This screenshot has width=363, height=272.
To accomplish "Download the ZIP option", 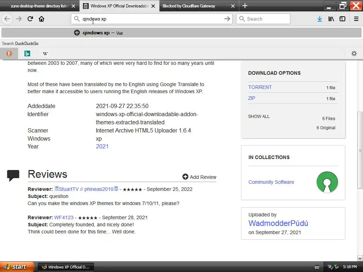I will 251,98.
